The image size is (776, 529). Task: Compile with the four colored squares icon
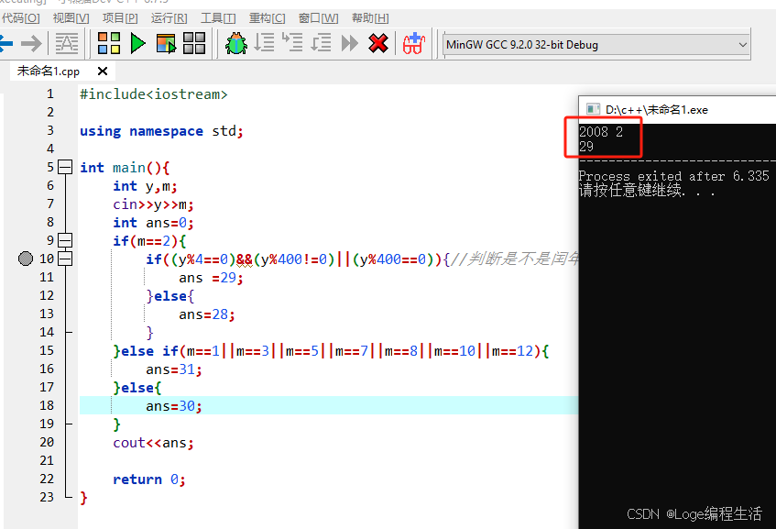(x=109, y=43)
